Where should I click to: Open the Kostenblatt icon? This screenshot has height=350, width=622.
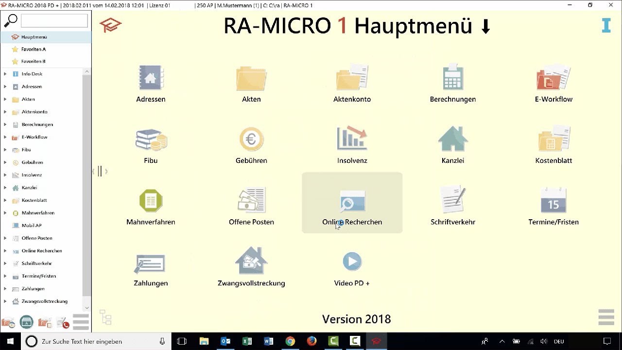click(x=553, y=139)
